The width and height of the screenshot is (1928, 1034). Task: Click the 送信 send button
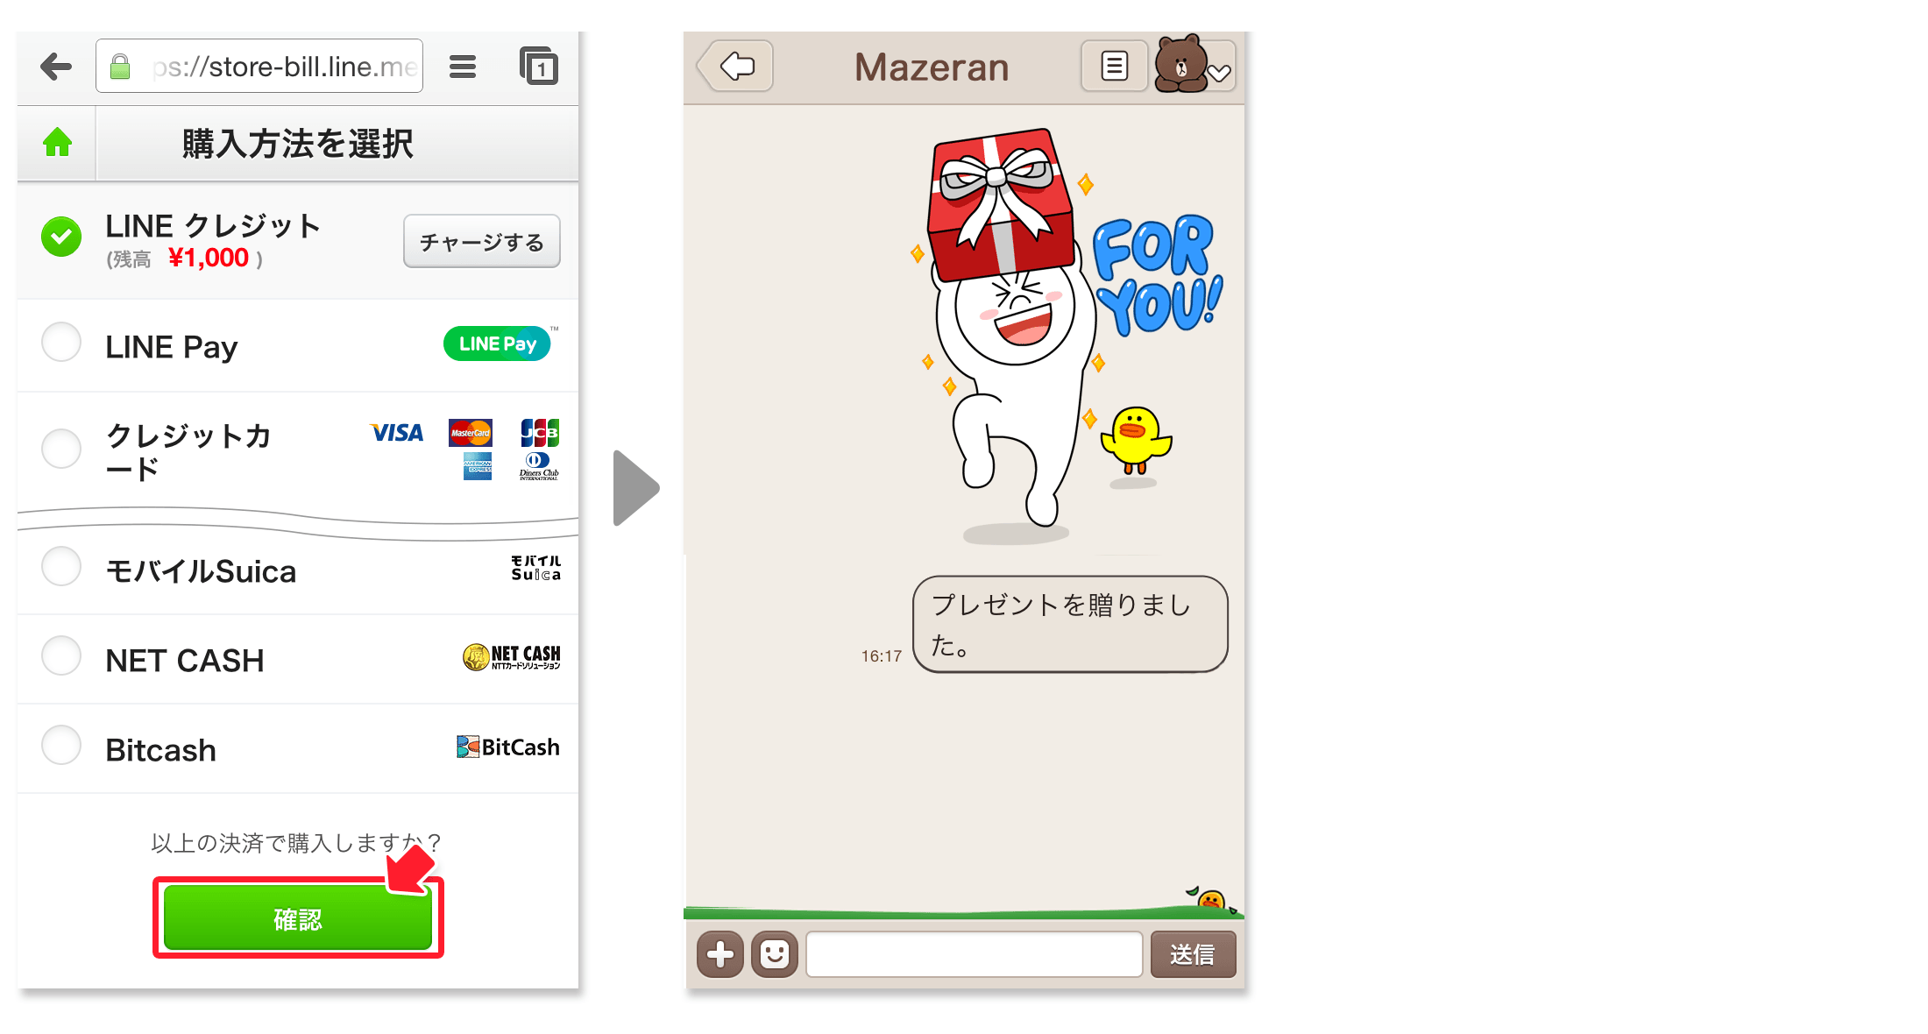click(x=1193, y=954)
